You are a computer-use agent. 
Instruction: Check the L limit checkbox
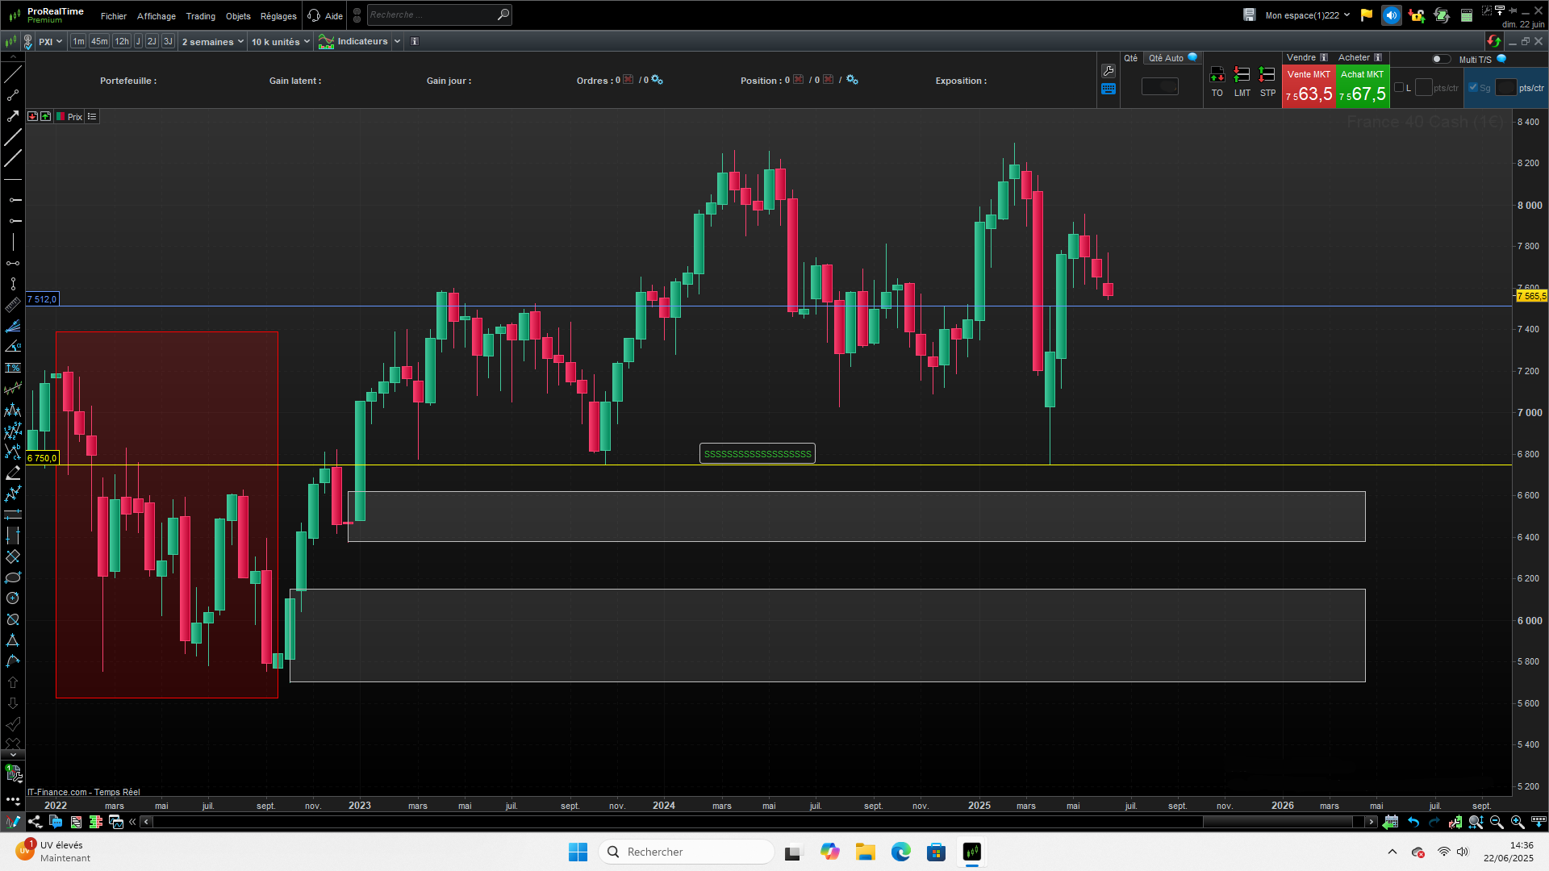(1399, 88)
